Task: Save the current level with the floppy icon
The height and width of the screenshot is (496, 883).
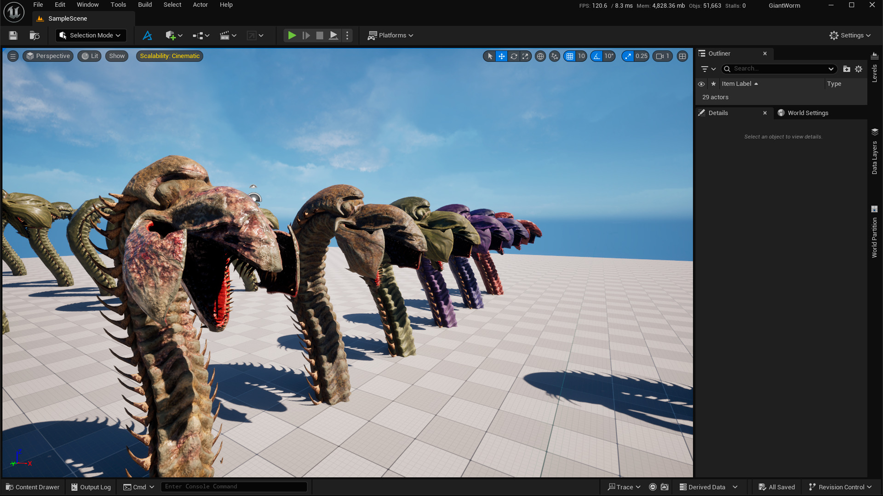Action: (x=13, y=35)
